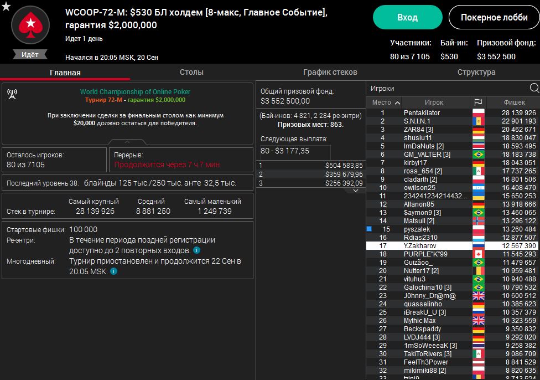Screen dimensions: 540x380
Task: Click the info icon next to re-entry text
Action: pyautogui.click(x=196, y=250)
